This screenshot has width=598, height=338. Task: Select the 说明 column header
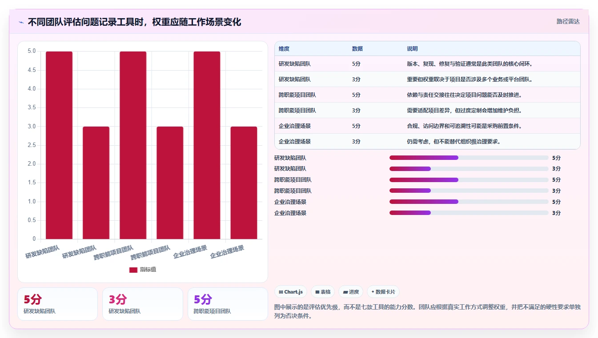pos(412,49)
